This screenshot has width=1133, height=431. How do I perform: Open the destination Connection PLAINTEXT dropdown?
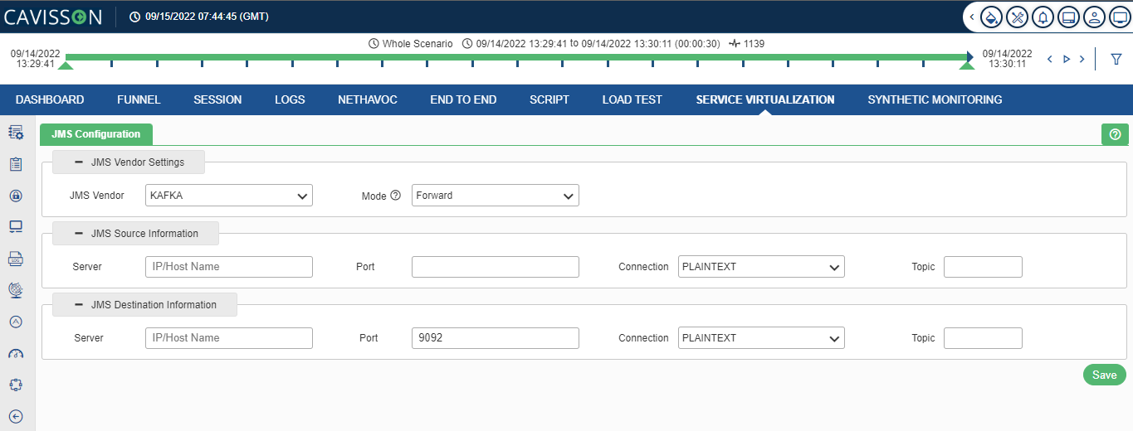coord(762,338)
